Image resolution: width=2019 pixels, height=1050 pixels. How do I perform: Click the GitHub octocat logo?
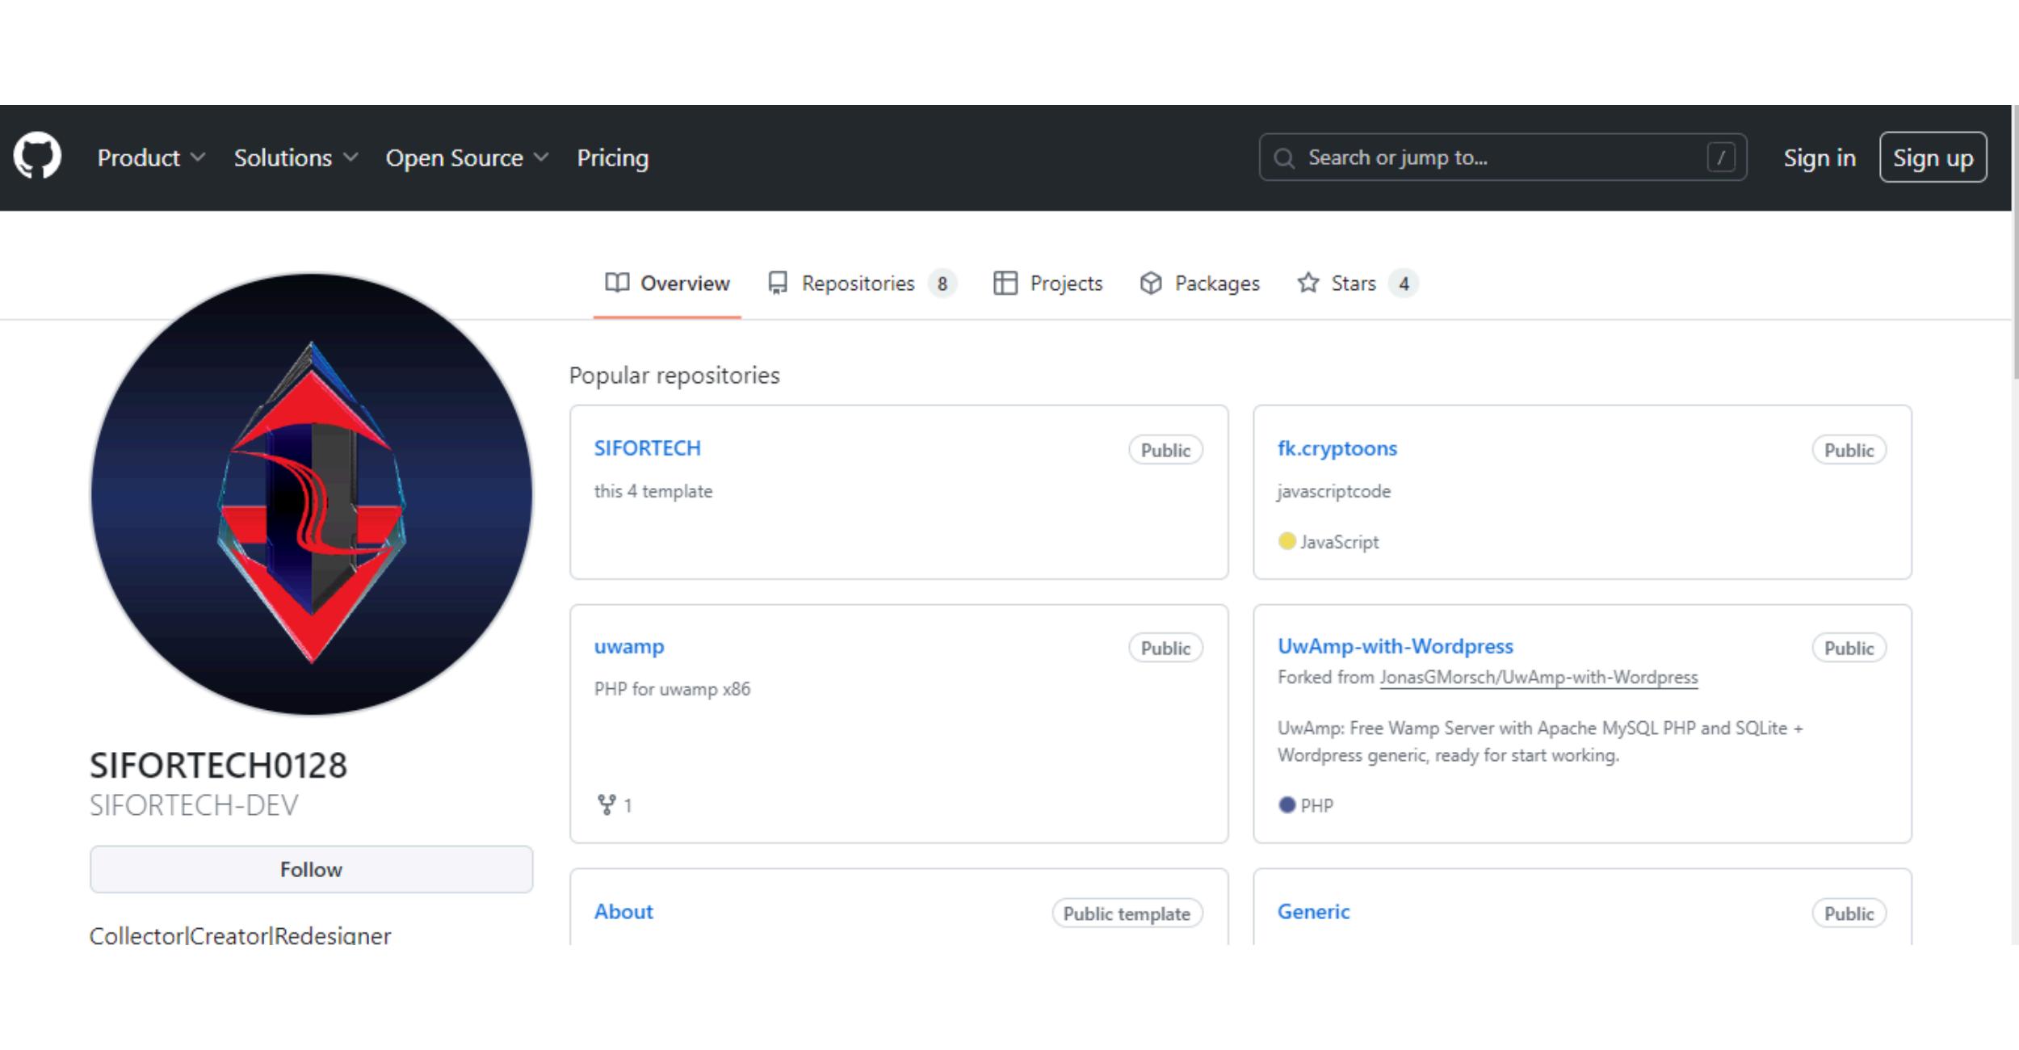pos(38,157)
